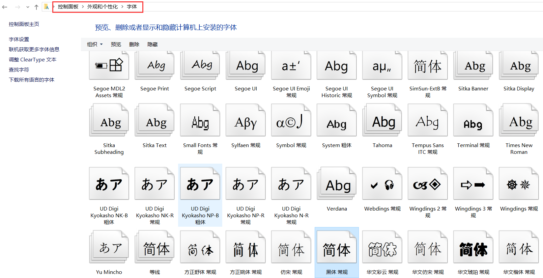Select the Segoe UI Emoji font icon
The height and width of the screenshot is (278, 543).
(291, 65)
